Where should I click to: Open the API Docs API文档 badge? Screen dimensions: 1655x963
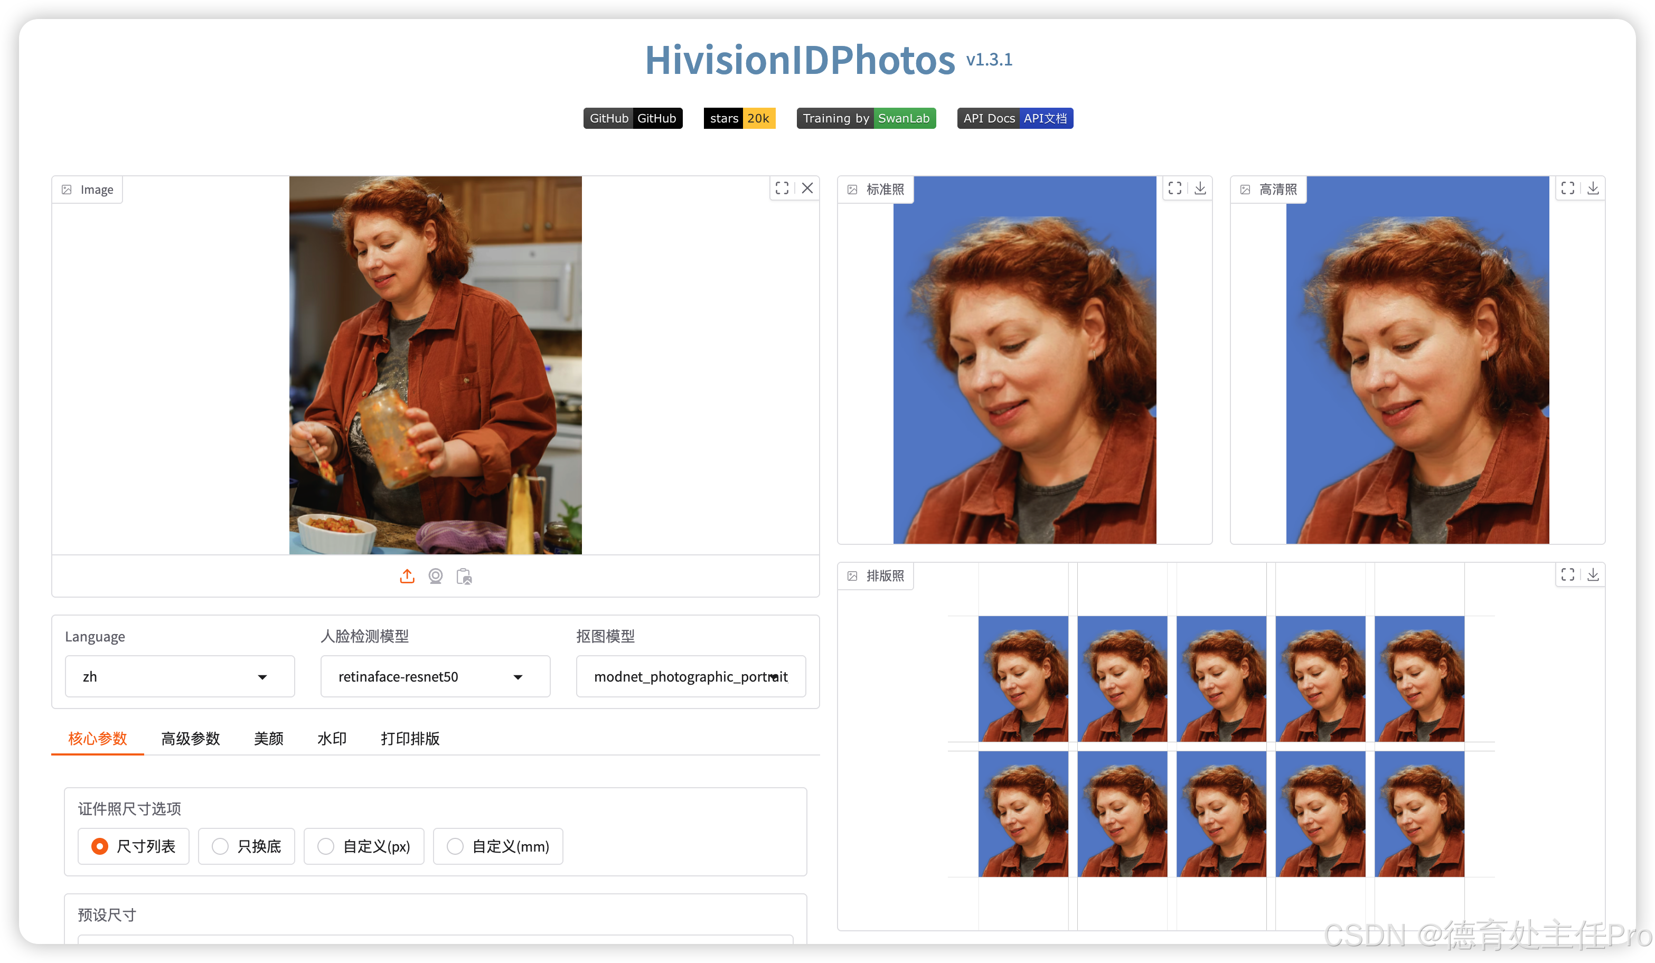[x=1014, y=118]
